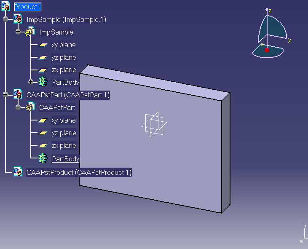
Task: Collapse the CAAPstPart part node
Action: point(18,107)
